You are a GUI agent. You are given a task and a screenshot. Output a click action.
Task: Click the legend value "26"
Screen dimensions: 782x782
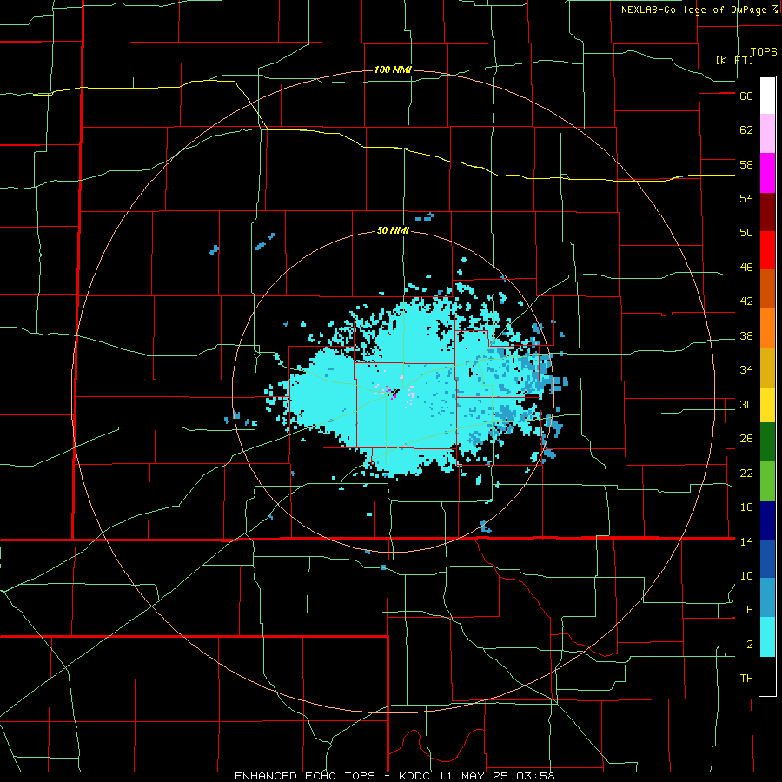coord(746,439)
